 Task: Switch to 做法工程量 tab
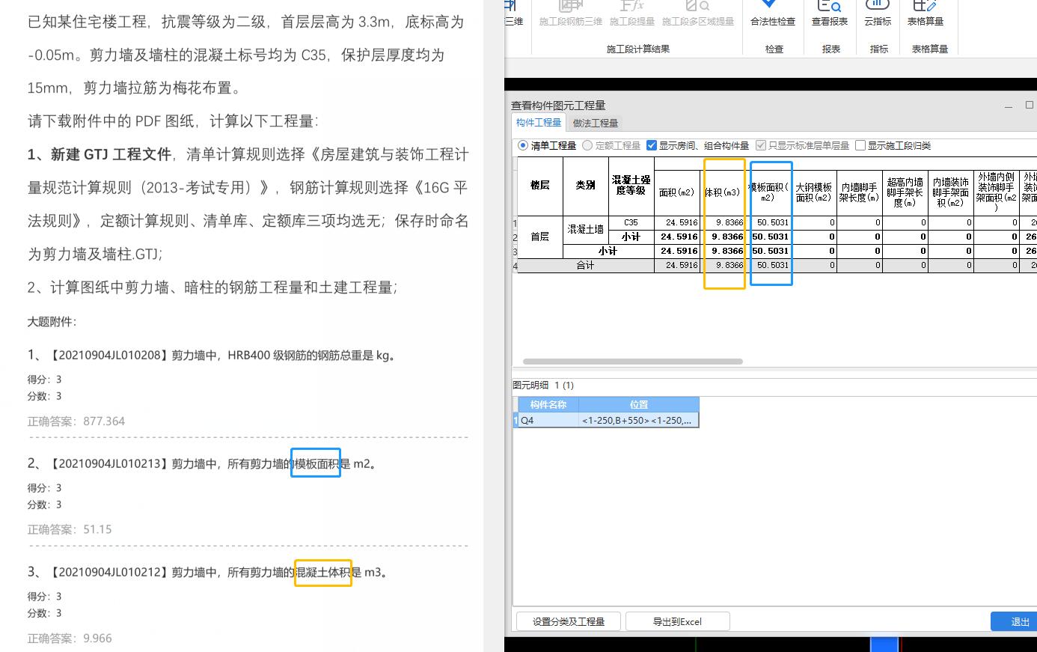[596, 123]
